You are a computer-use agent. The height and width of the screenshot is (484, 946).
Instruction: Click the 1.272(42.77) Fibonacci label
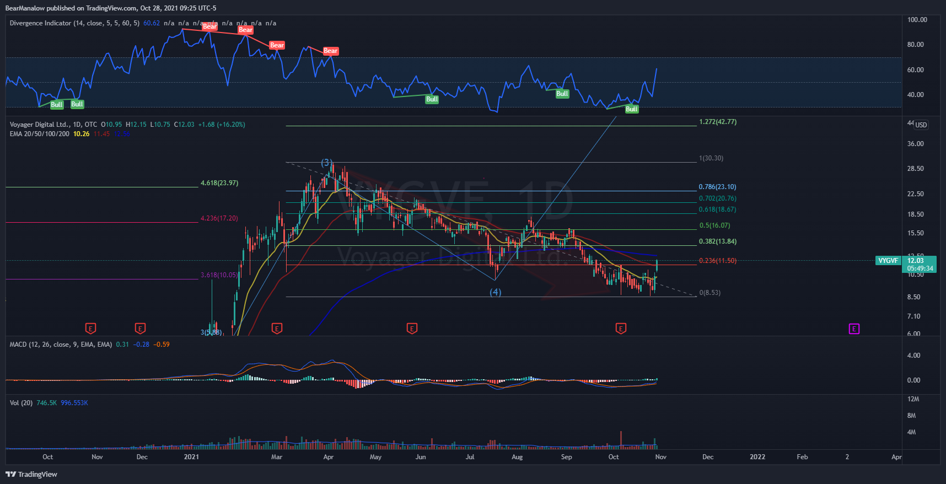[718, 122]
